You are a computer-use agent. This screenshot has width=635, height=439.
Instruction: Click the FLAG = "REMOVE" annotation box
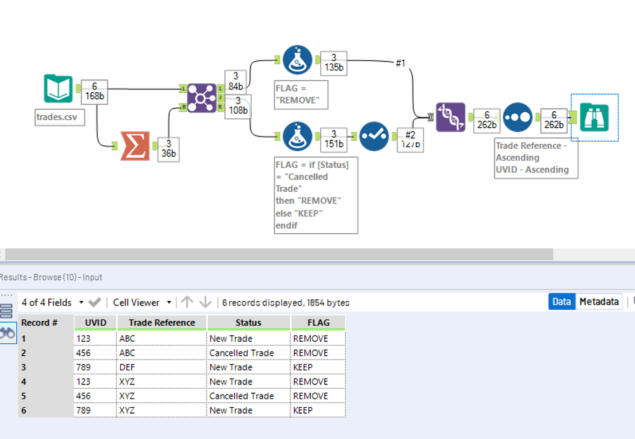(x=301, y=95)
